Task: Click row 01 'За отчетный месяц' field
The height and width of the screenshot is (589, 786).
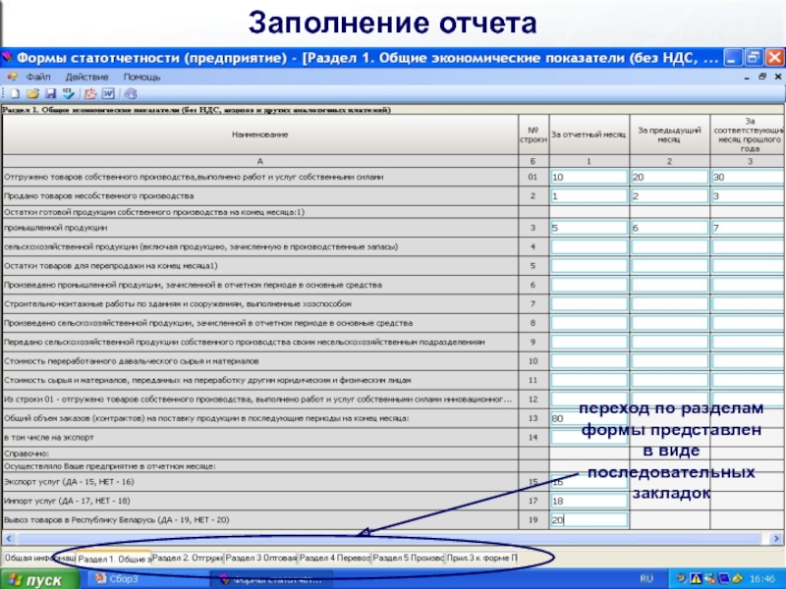Action: click(x=588, y=178)
